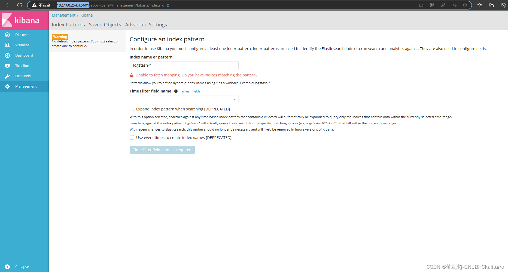This screenshot has height=272, width=508.
Task: Add page to favorites star icon
Action: pos(465,5)
